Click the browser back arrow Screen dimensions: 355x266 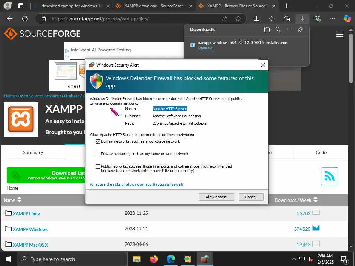coord(9,19)
